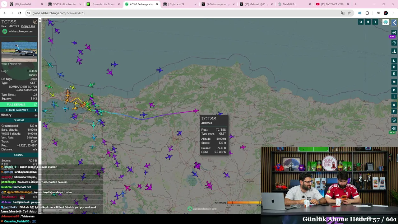
Task: Go back to the previous page
Action: 5,13
